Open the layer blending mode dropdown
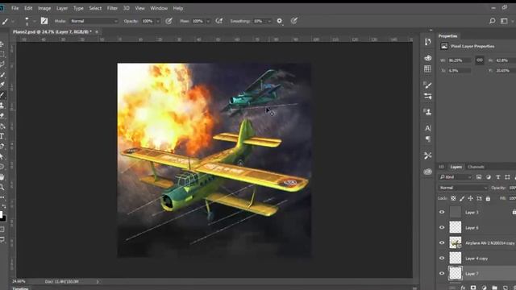This screenshot has width=516, height=290. pyautogui.click(x=463, y=188)
